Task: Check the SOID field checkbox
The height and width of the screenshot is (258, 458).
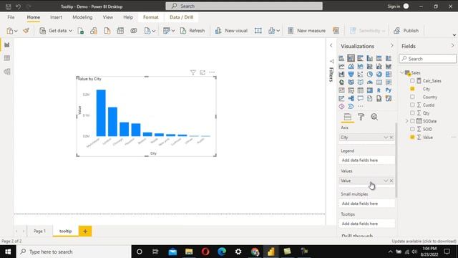Action: [412, 129]
